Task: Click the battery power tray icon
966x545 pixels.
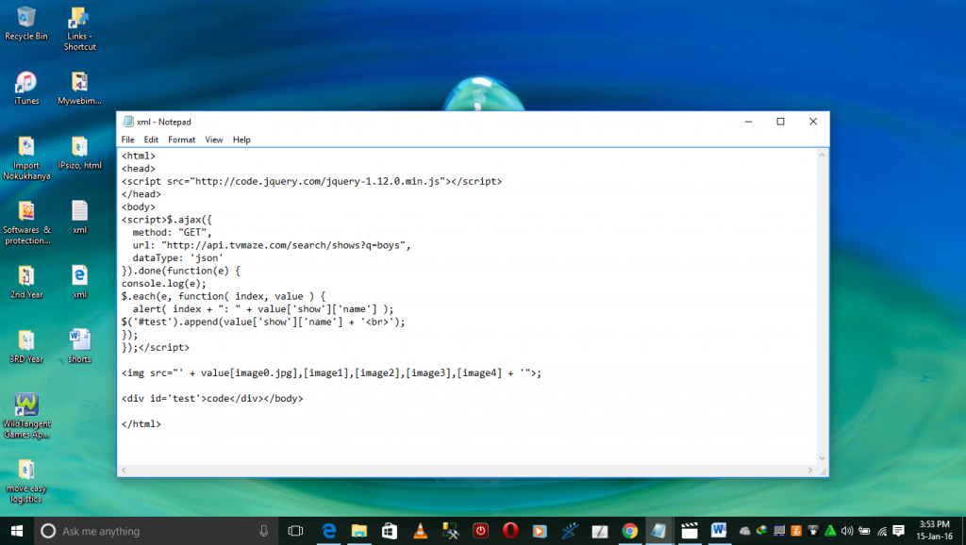Action: 864,531
